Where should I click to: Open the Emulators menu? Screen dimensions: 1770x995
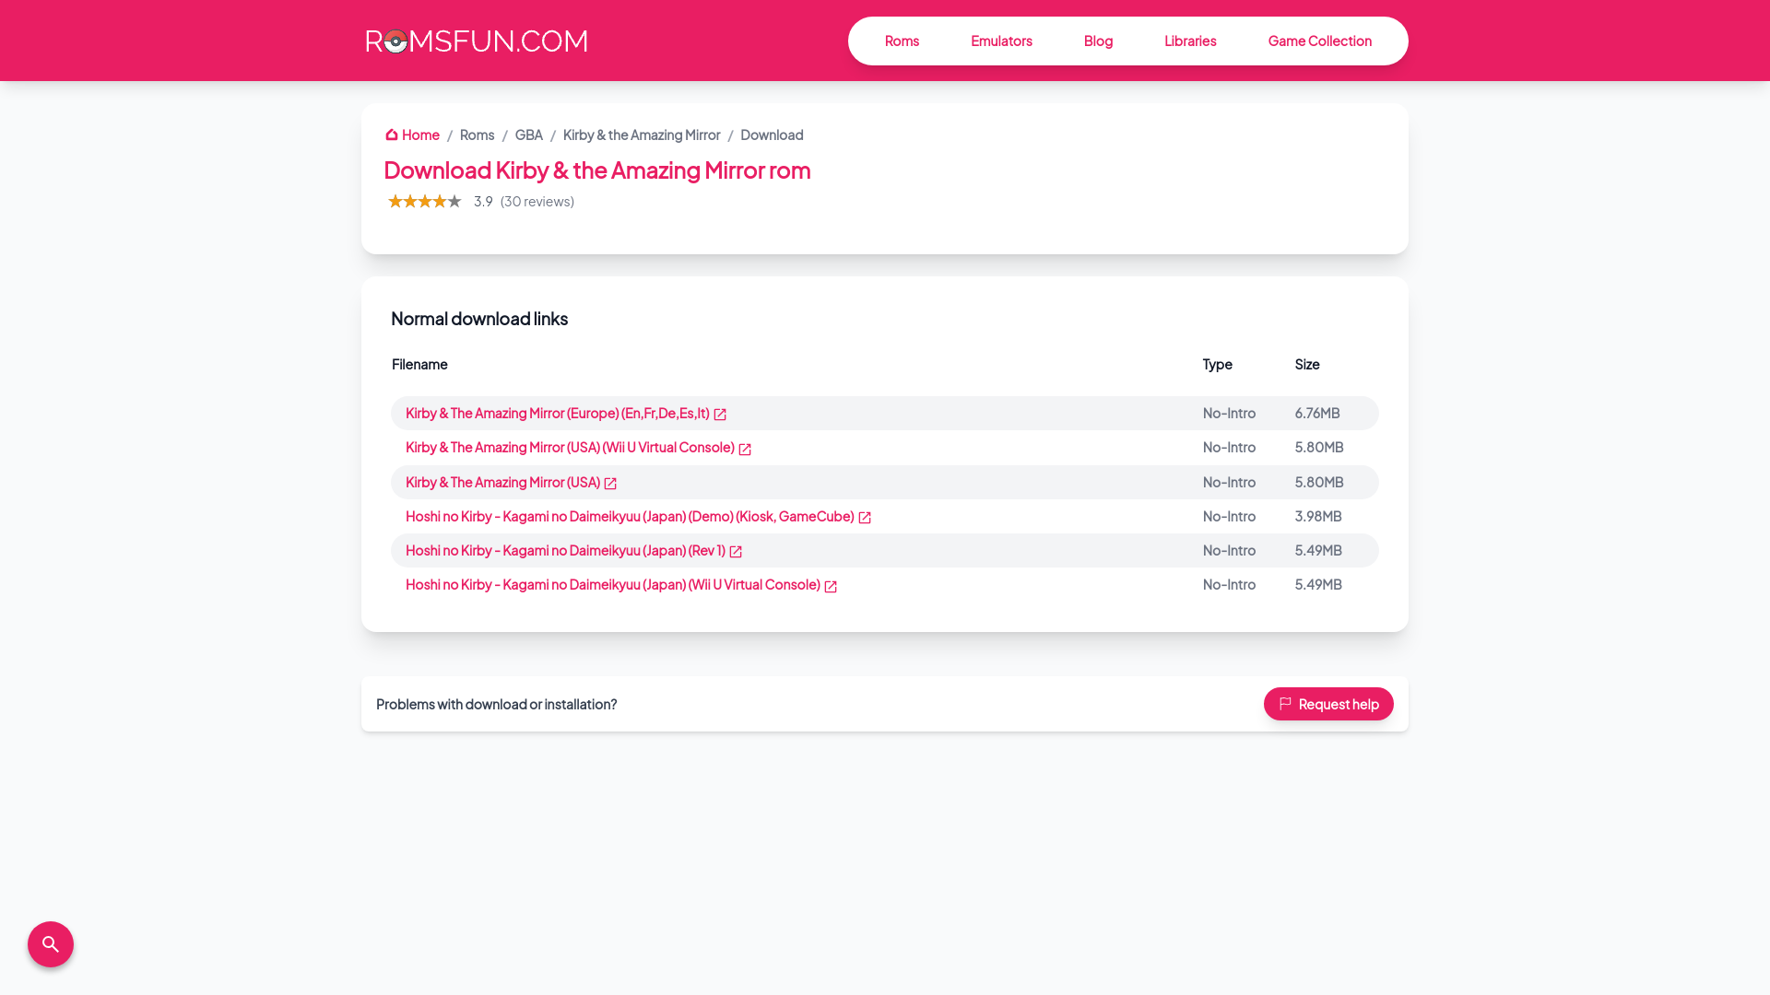pyautogui.click(x=1001, y=41)
